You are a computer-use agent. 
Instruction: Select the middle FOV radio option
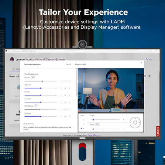[81, 124]
